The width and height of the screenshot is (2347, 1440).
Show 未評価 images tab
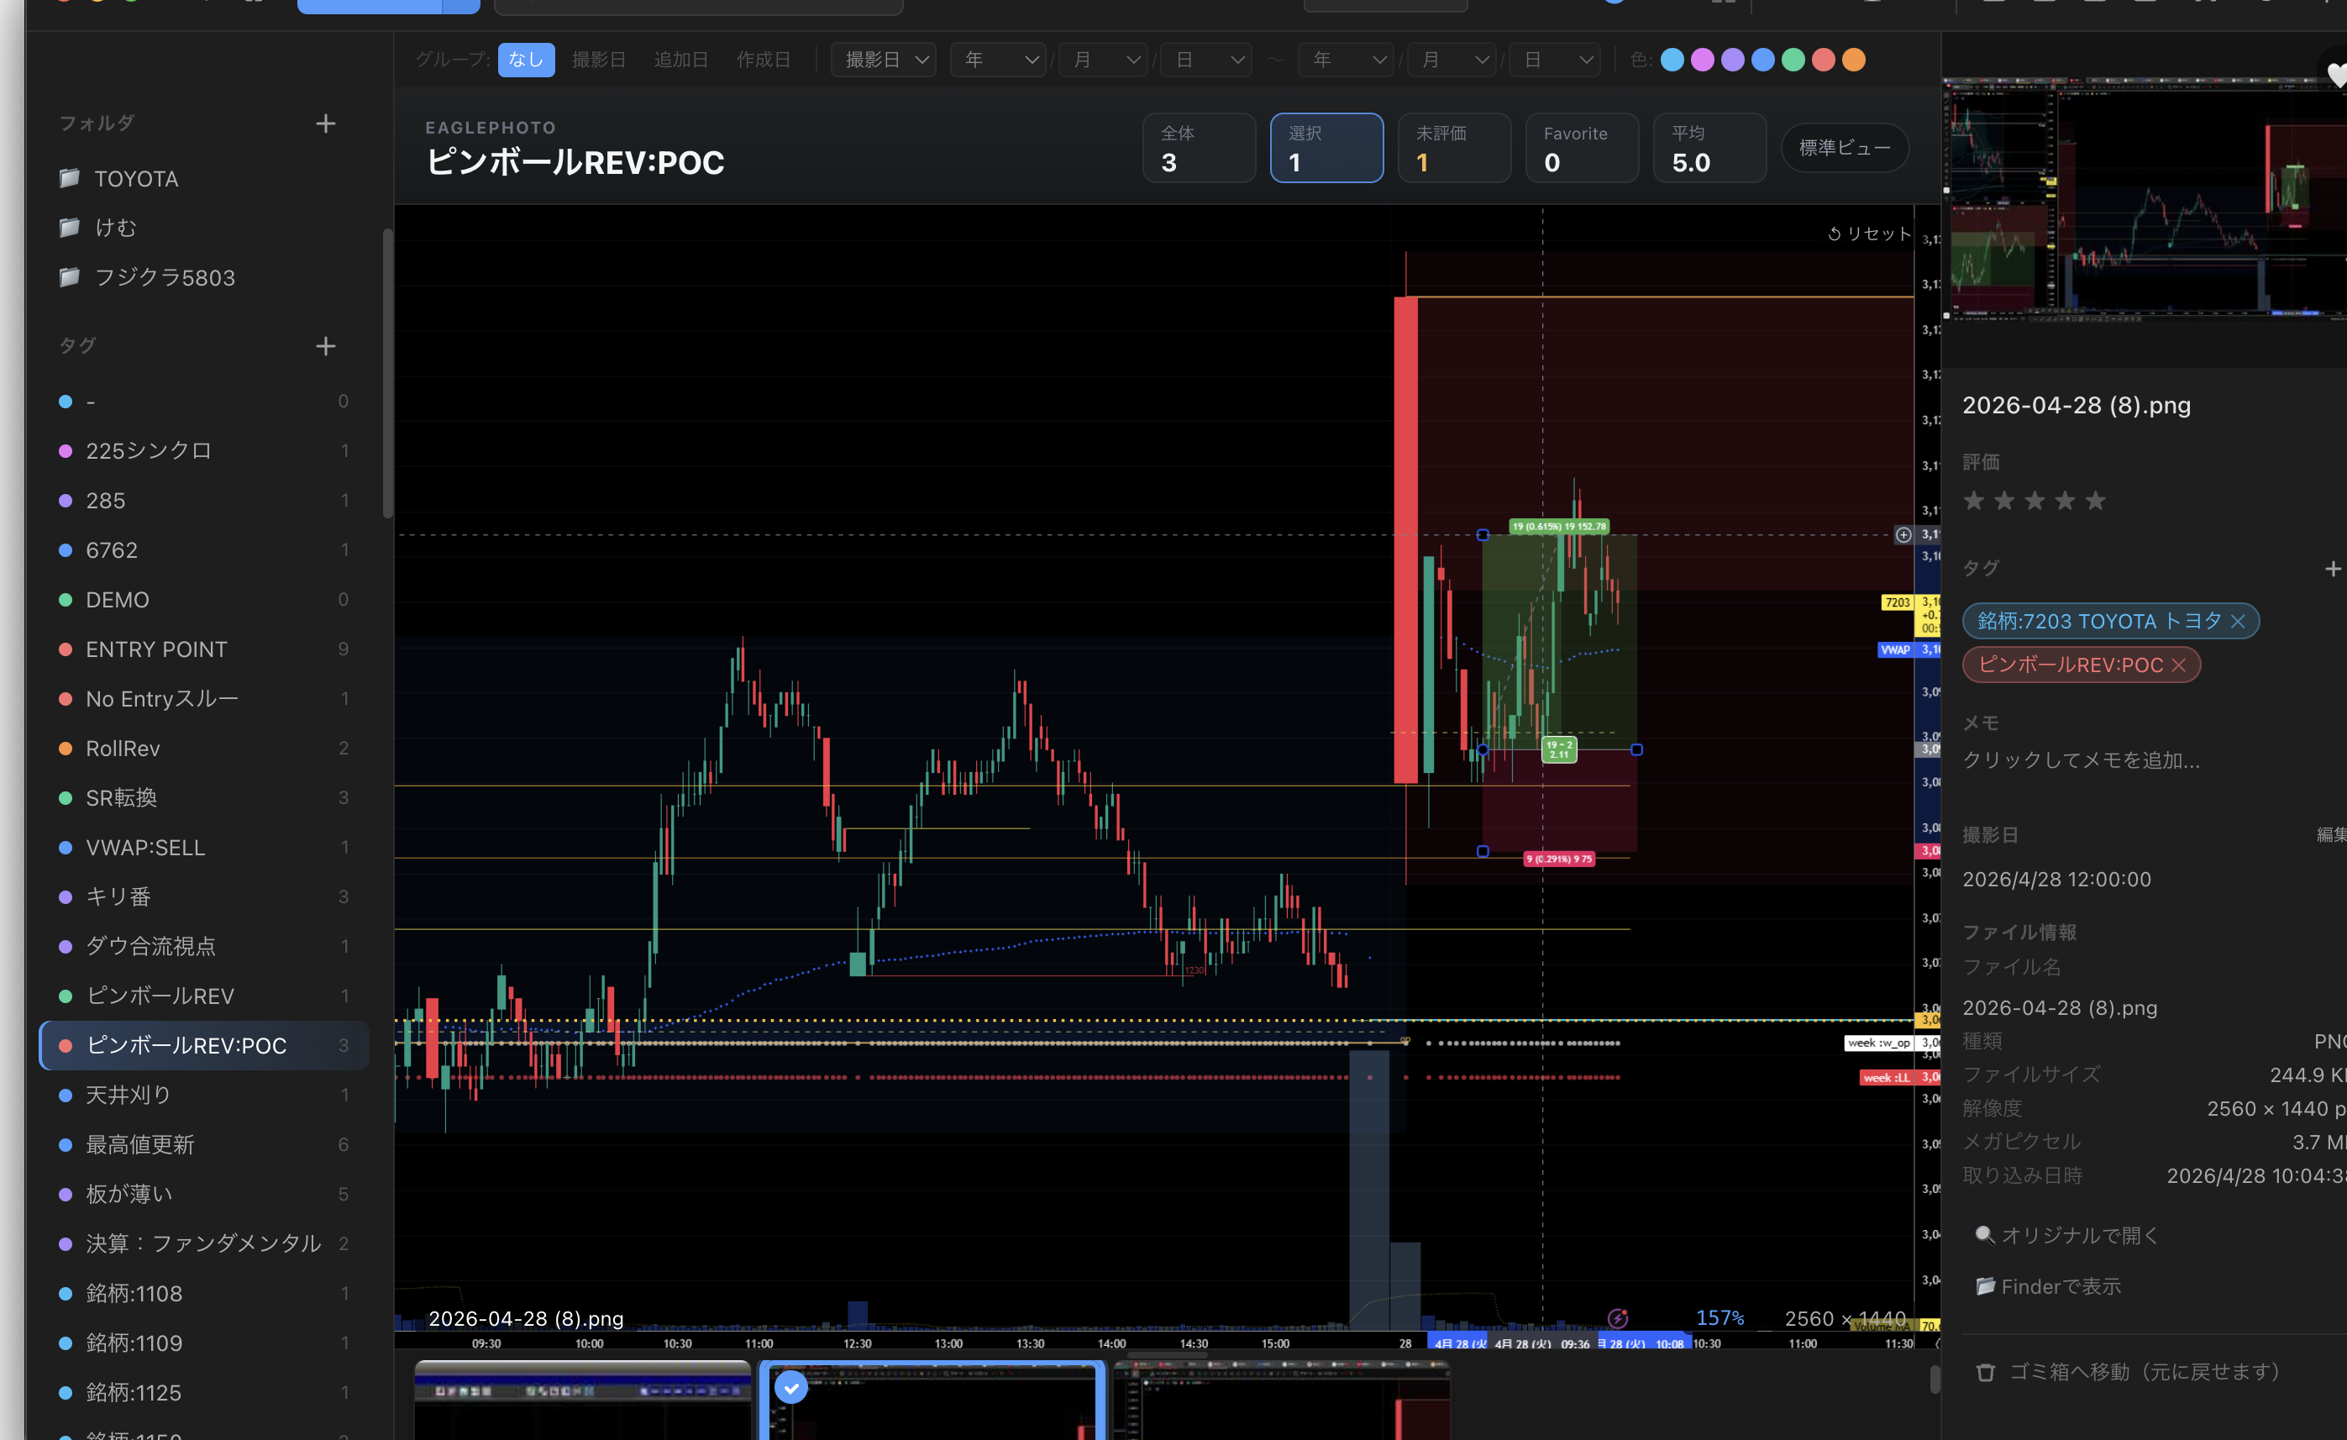click(x=1453, y=149)
